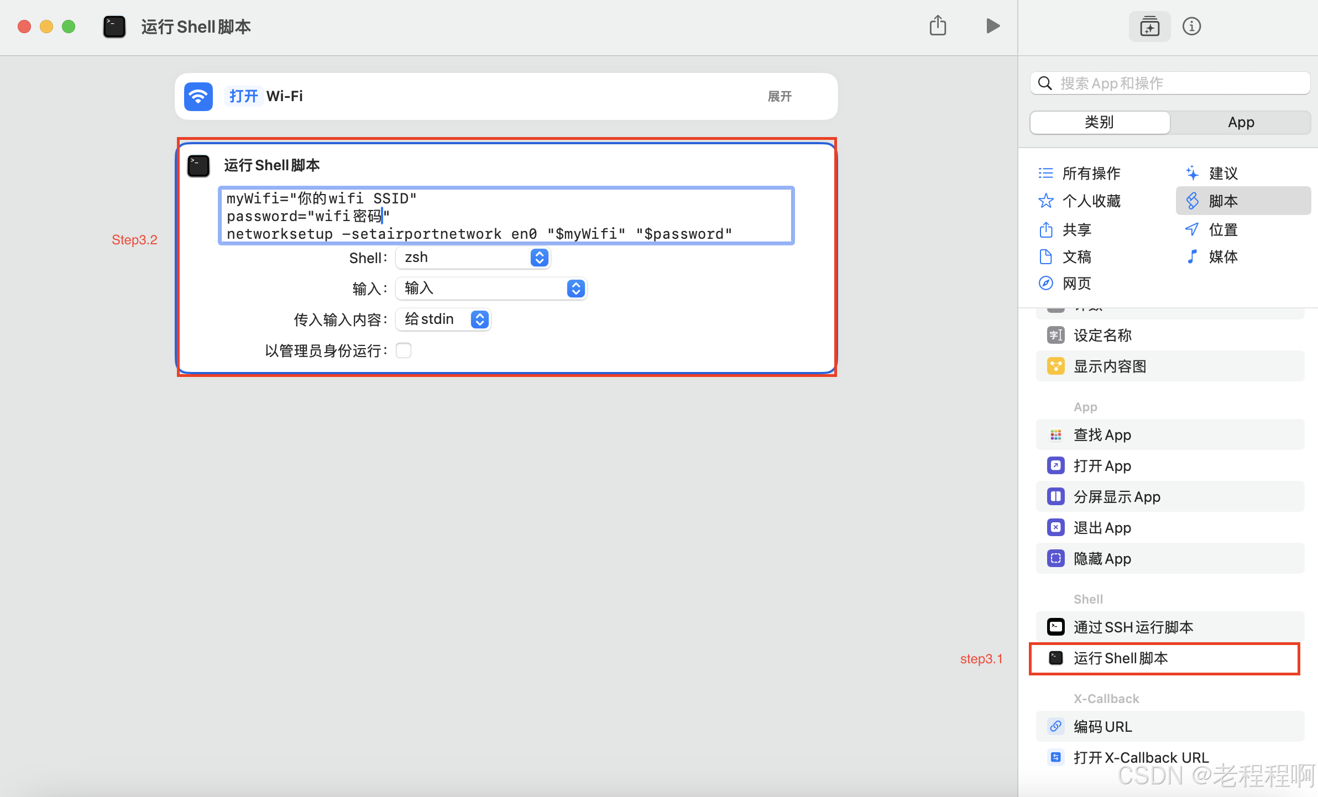Open the 个人收藏 star category
This screenshot has height=797, width=1318.
tap(1045, 201)
